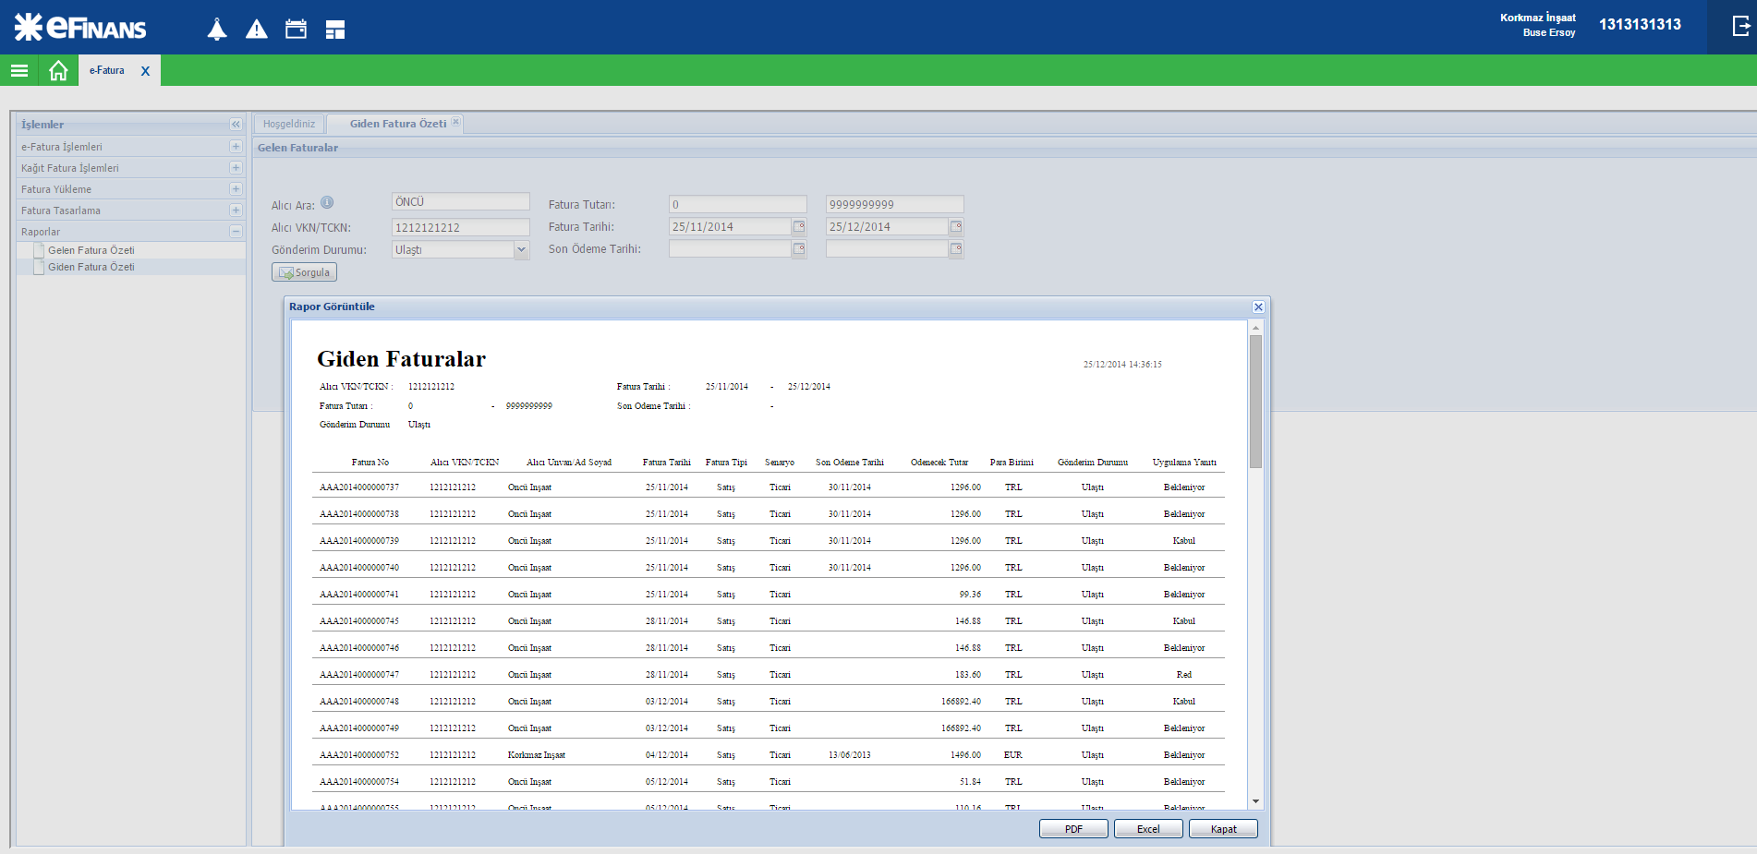The height and width of the screenshot is (854, 1757).
Task: Open Gelen Fatura Özeti report
Action: coord(91,250)
